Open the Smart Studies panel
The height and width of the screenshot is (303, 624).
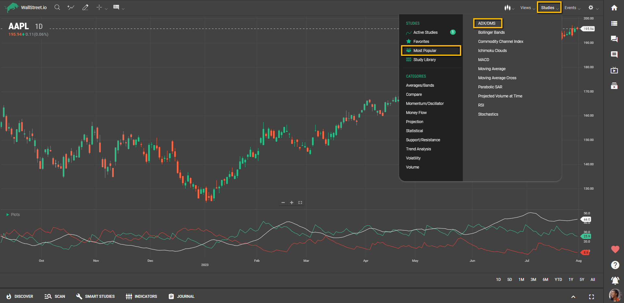(96, 297)
